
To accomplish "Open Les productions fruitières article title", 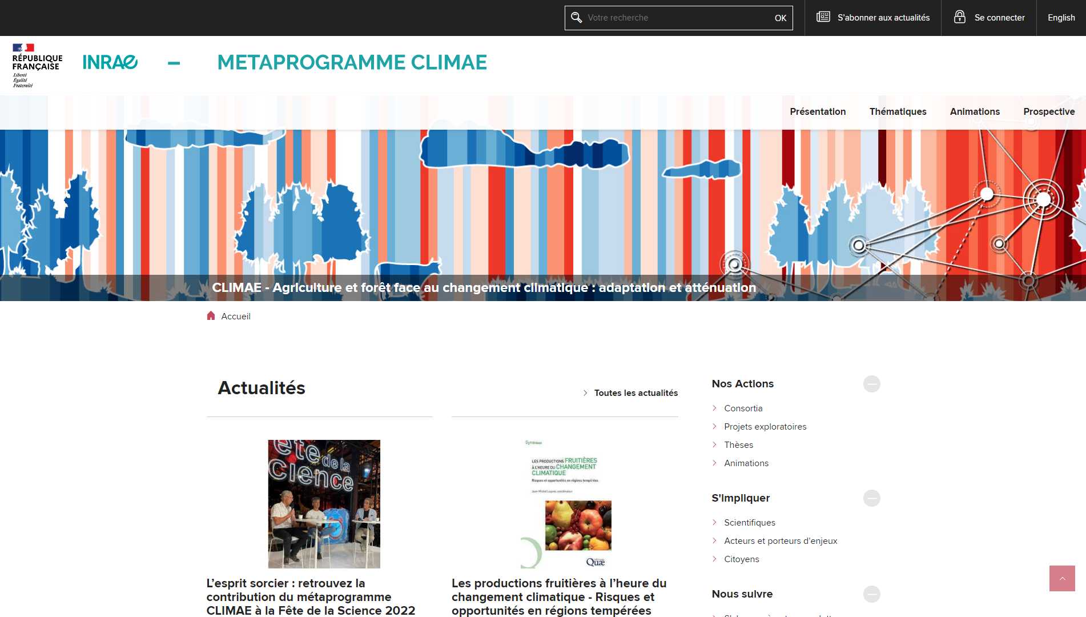I will tap(559, 597).
